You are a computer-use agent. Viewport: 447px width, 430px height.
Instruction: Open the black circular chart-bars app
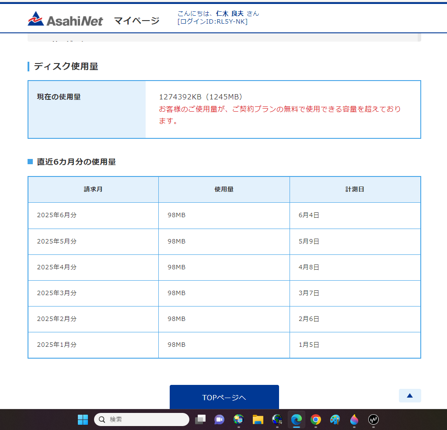pyautogui.click(x=373, y=419)
